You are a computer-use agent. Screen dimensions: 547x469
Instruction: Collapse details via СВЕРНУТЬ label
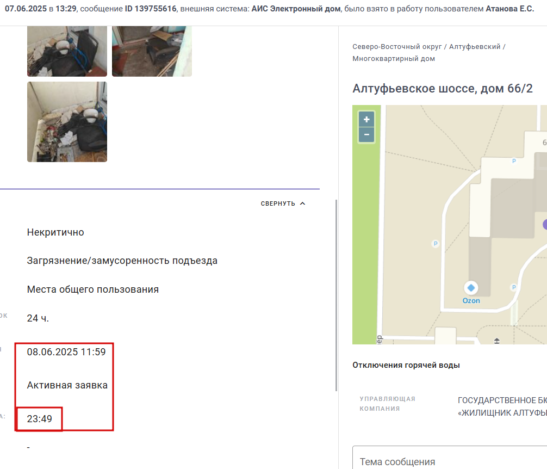pyautogui.click(x=278, y=203)
